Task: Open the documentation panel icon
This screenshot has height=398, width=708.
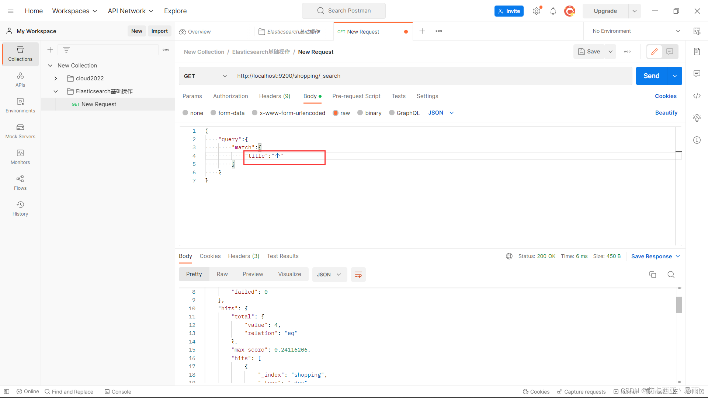Action: [x=697, y=52]
